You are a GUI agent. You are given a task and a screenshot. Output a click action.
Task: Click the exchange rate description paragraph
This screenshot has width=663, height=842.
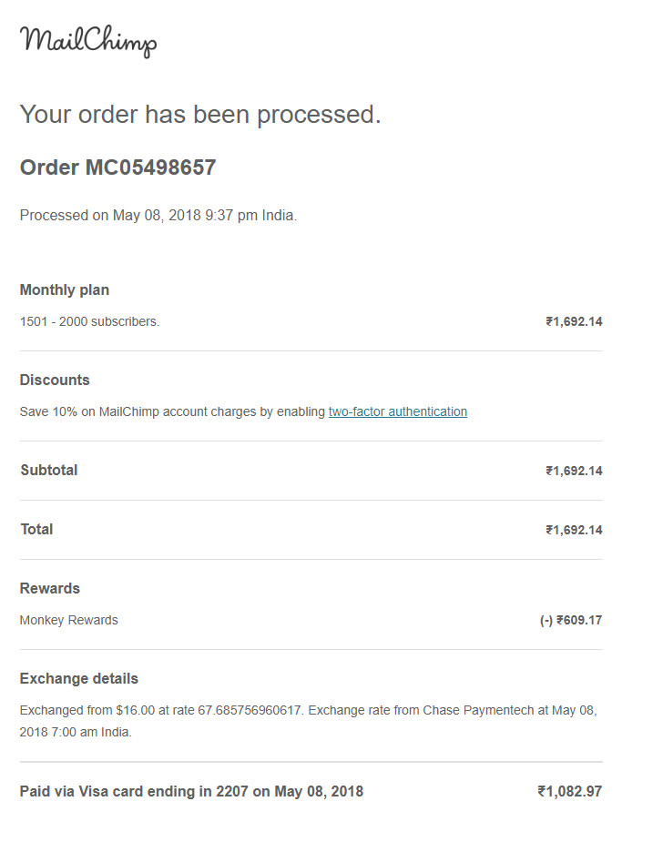(x=309, y=721)
